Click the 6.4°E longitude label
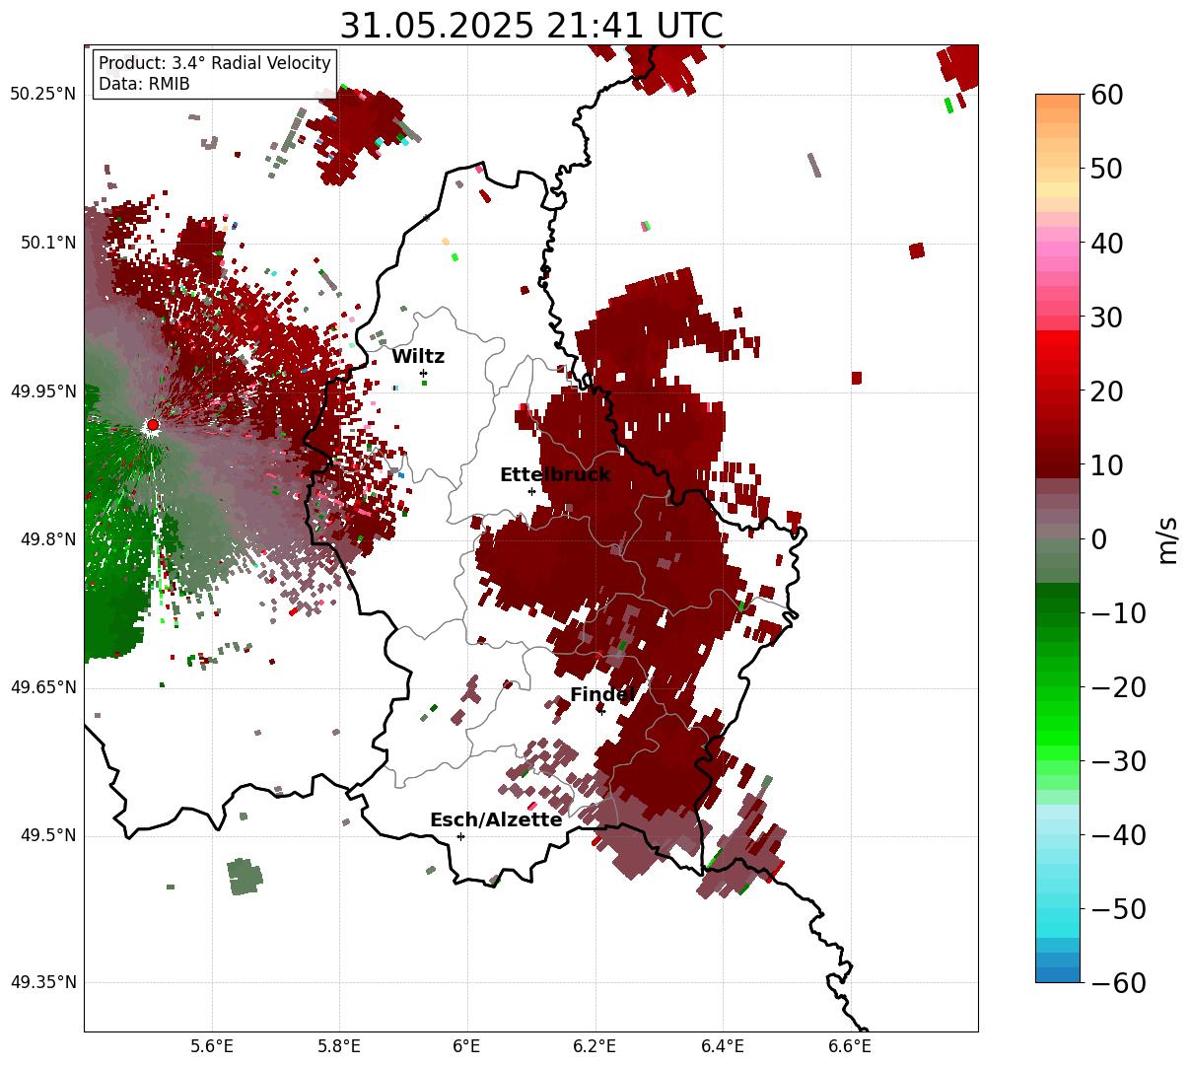The height and width of the screenshot is (1066, 1190). pos(723,1046)
